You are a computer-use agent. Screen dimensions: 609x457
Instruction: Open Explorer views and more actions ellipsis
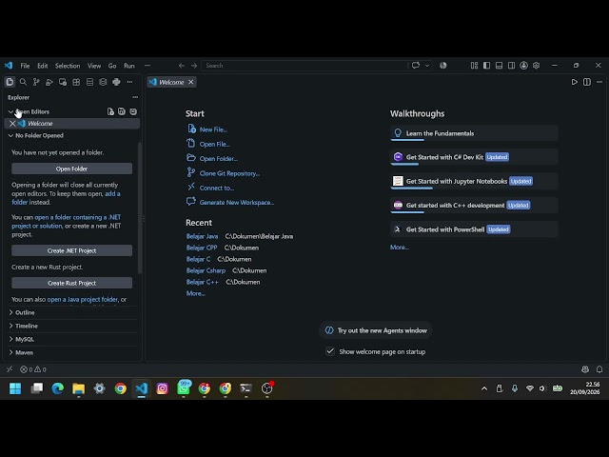pos(135,97)
